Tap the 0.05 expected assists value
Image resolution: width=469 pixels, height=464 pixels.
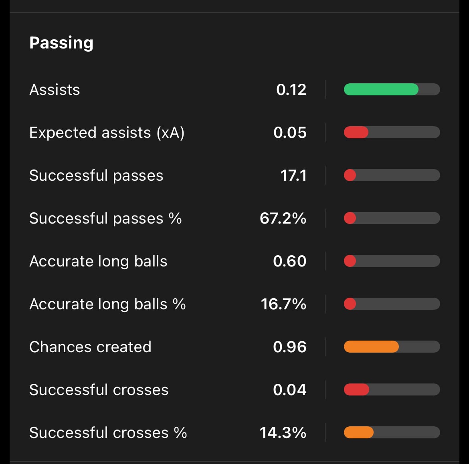point(290,133)
